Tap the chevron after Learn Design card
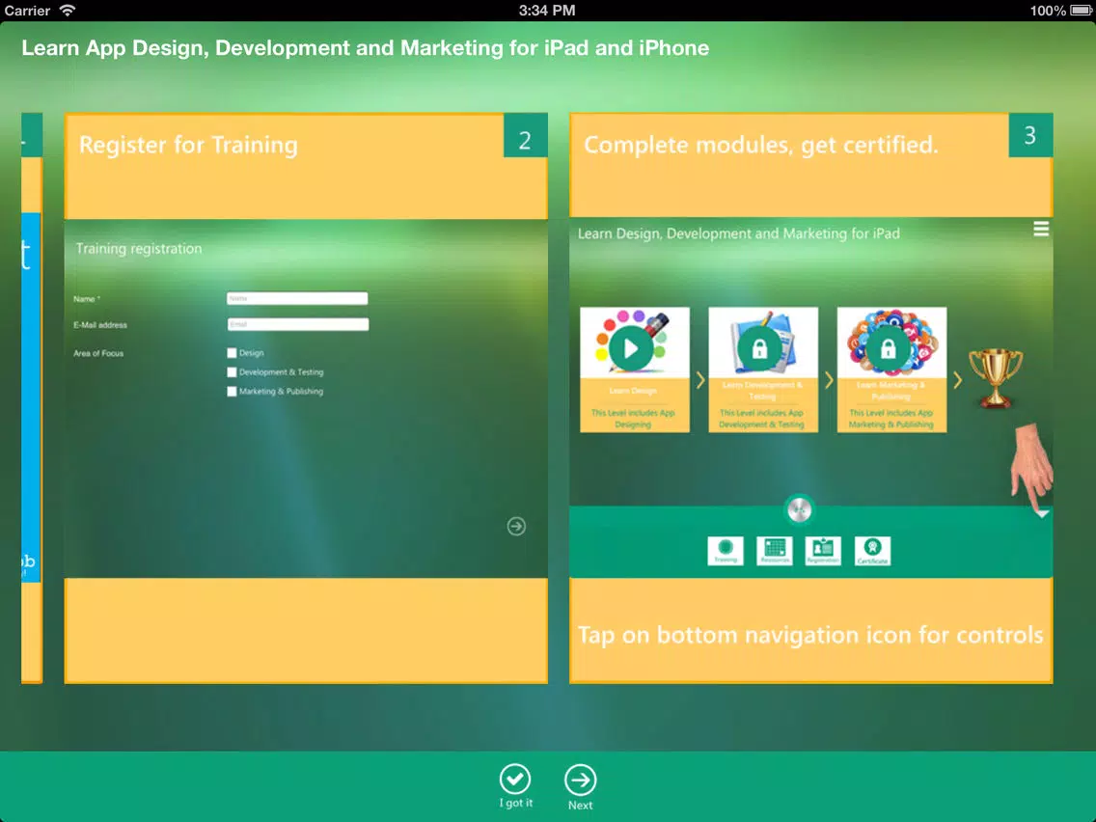 tap(699, 380)
